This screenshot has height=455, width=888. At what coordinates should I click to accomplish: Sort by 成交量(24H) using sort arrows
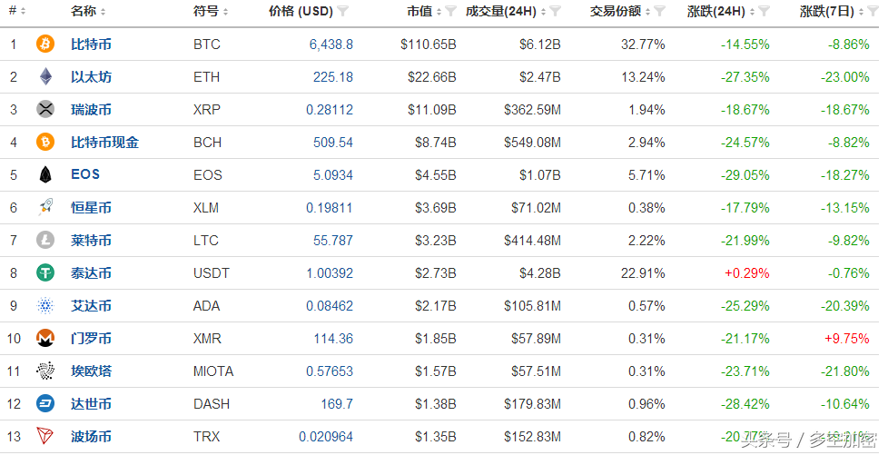(543, 11)
